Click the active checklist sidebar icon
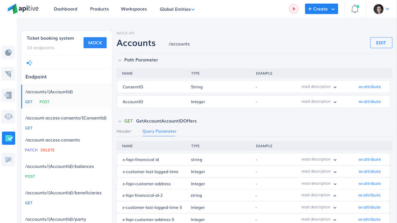Screen dimensions: 397x223 pyautogui.click(x=8, y=138)
